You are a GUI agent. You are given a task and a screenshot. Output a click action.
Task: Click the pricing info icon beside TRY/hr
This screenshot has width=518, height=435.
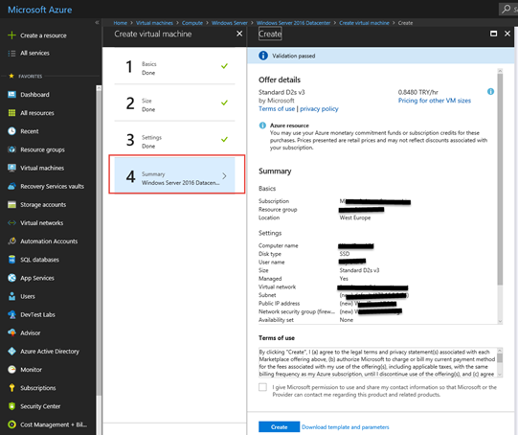pos(490,92)
